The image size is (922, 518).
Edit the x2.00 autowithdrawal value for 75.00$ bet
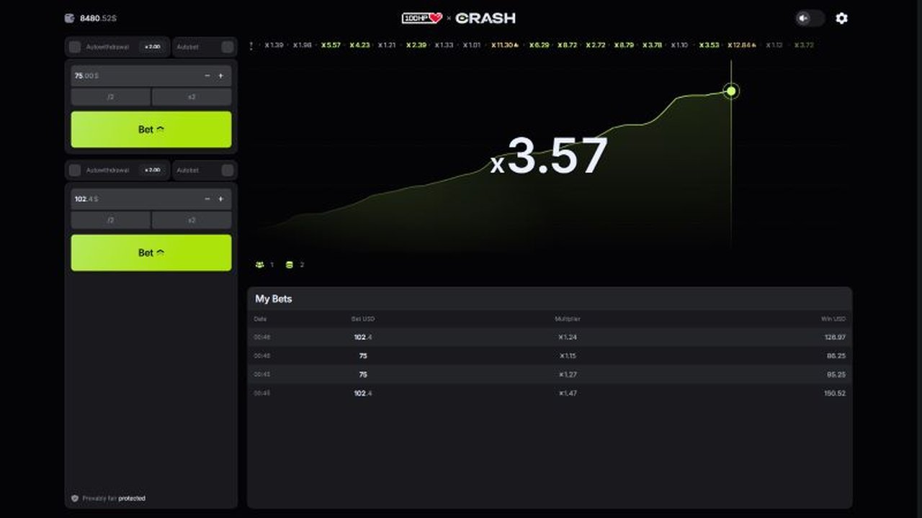[152, 47]
